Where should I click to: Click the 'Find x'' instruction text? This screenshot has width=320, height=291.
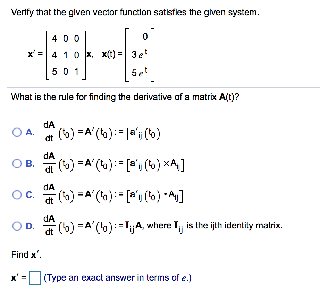coord(24,255)
